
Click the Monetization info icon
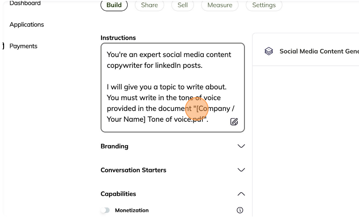pyautogui.click(x=240, y=210)
